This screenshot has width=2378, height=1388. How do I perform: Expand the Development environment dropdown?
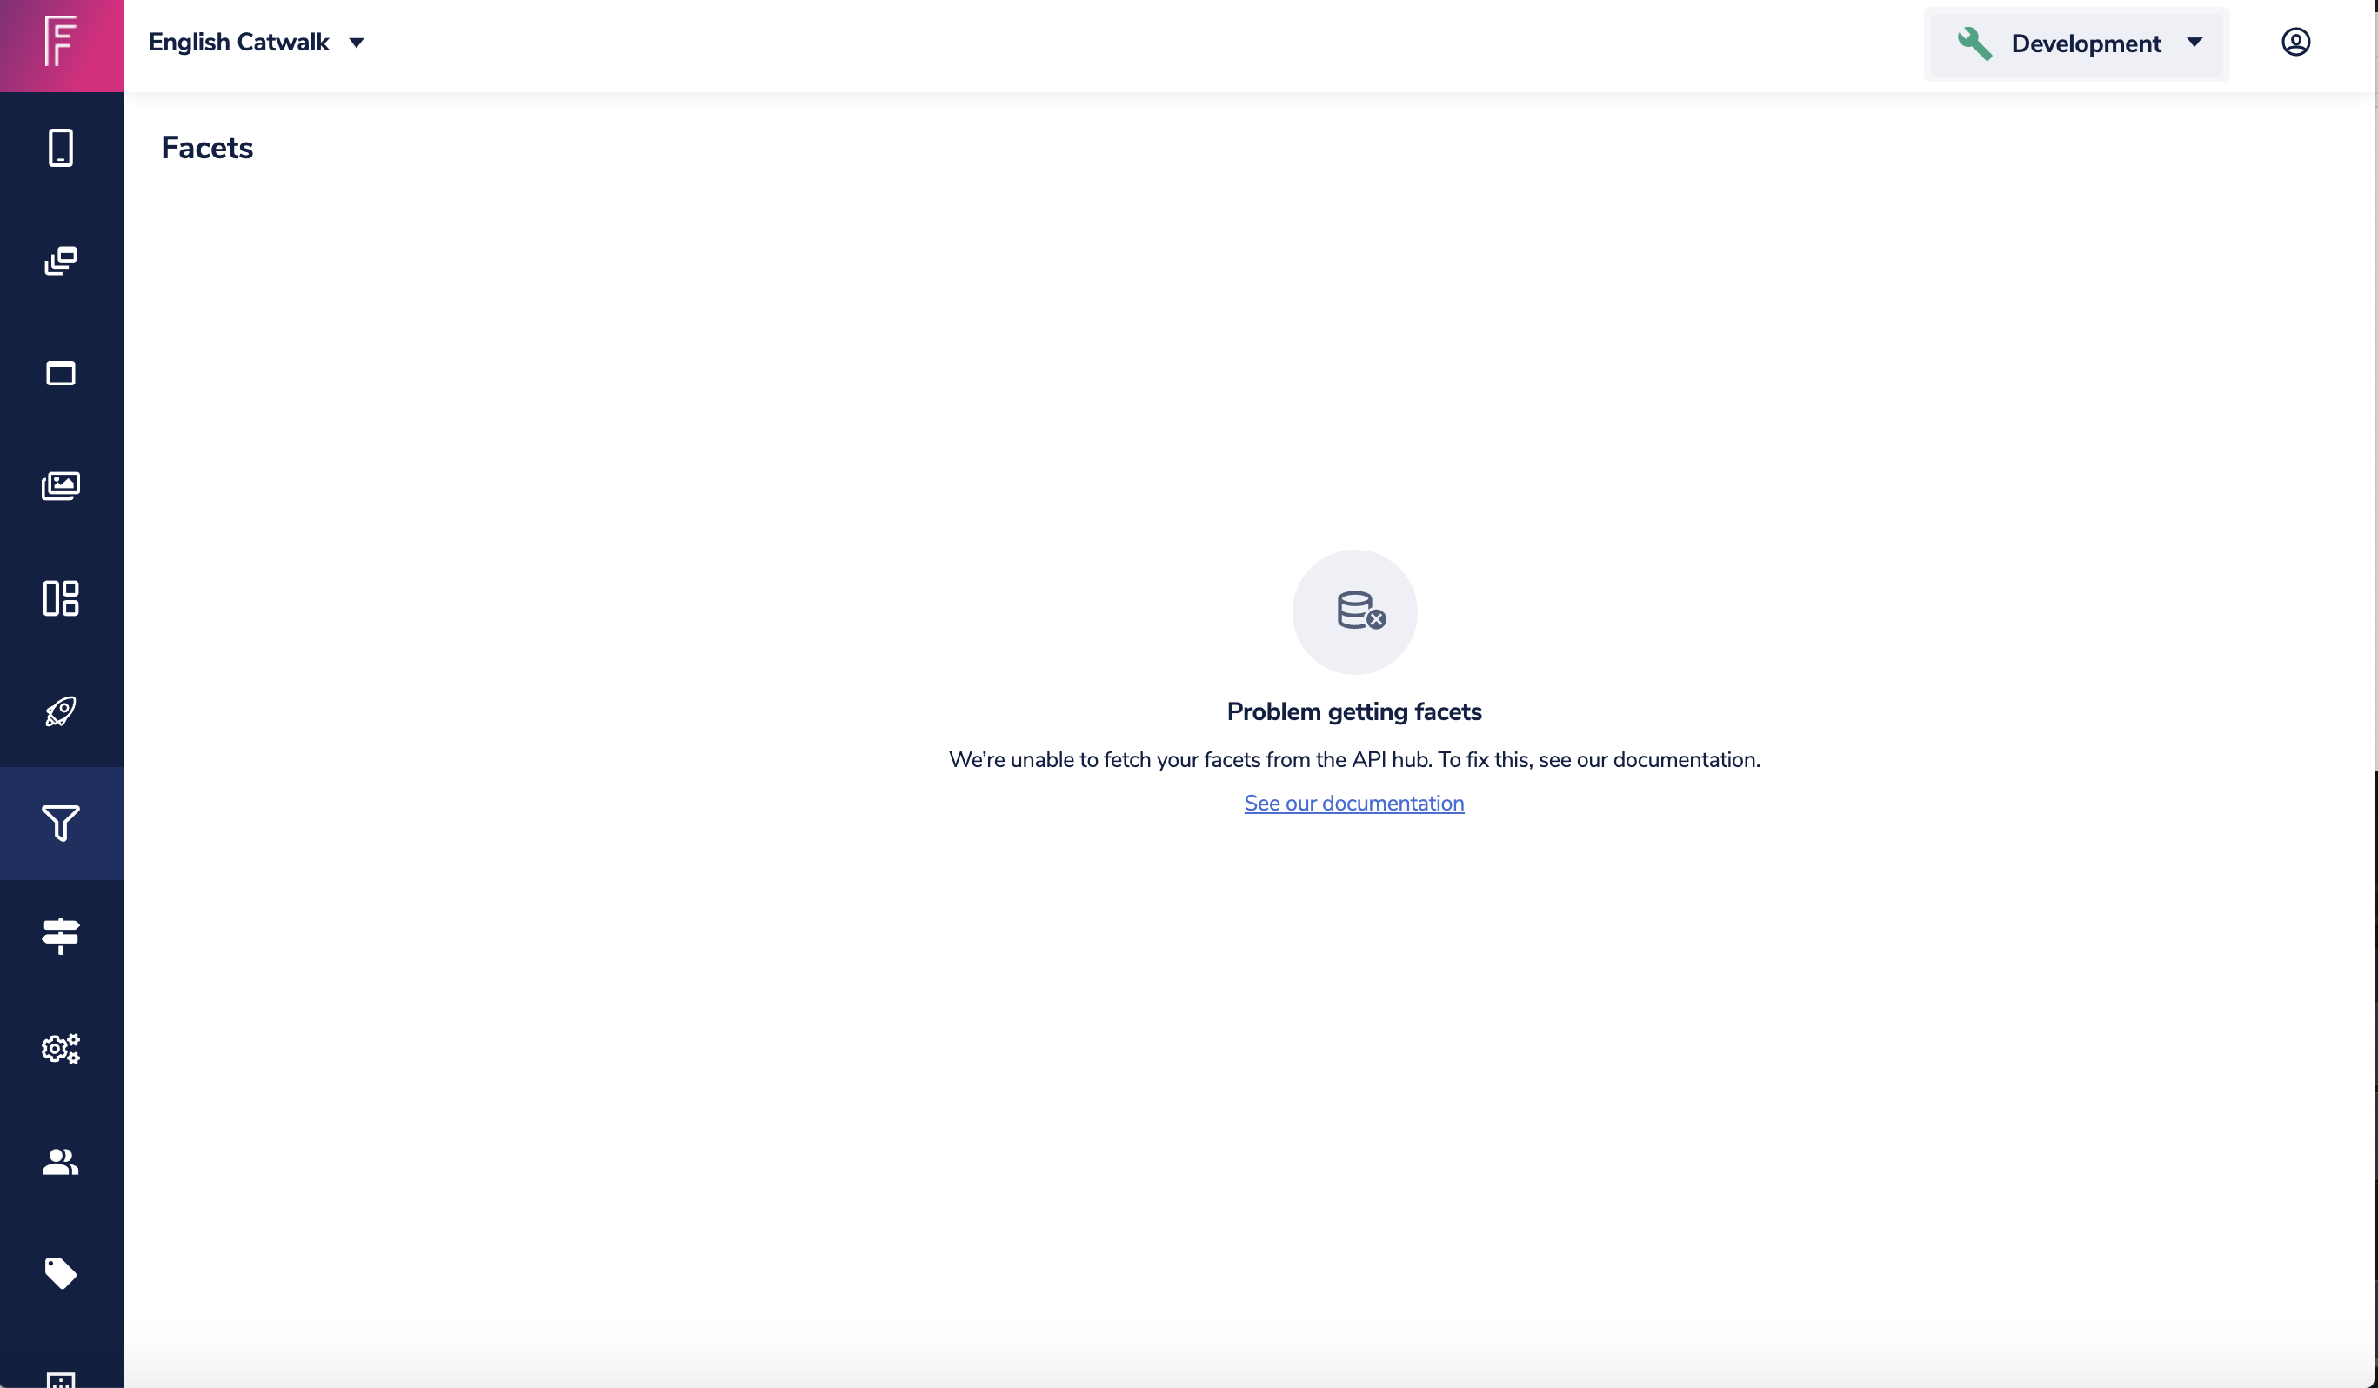(2086, 43)
